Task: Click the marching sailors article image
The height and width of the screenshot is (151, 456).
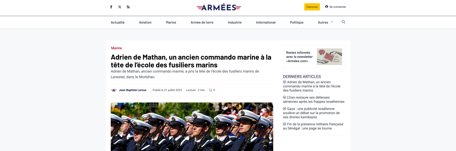Action: [x=192, y=127]
